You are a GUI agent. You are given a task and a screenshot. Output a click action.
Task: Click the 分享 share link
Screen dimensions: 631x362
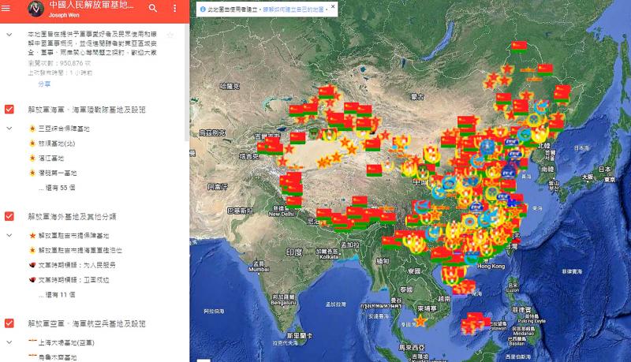coord(44,84)
